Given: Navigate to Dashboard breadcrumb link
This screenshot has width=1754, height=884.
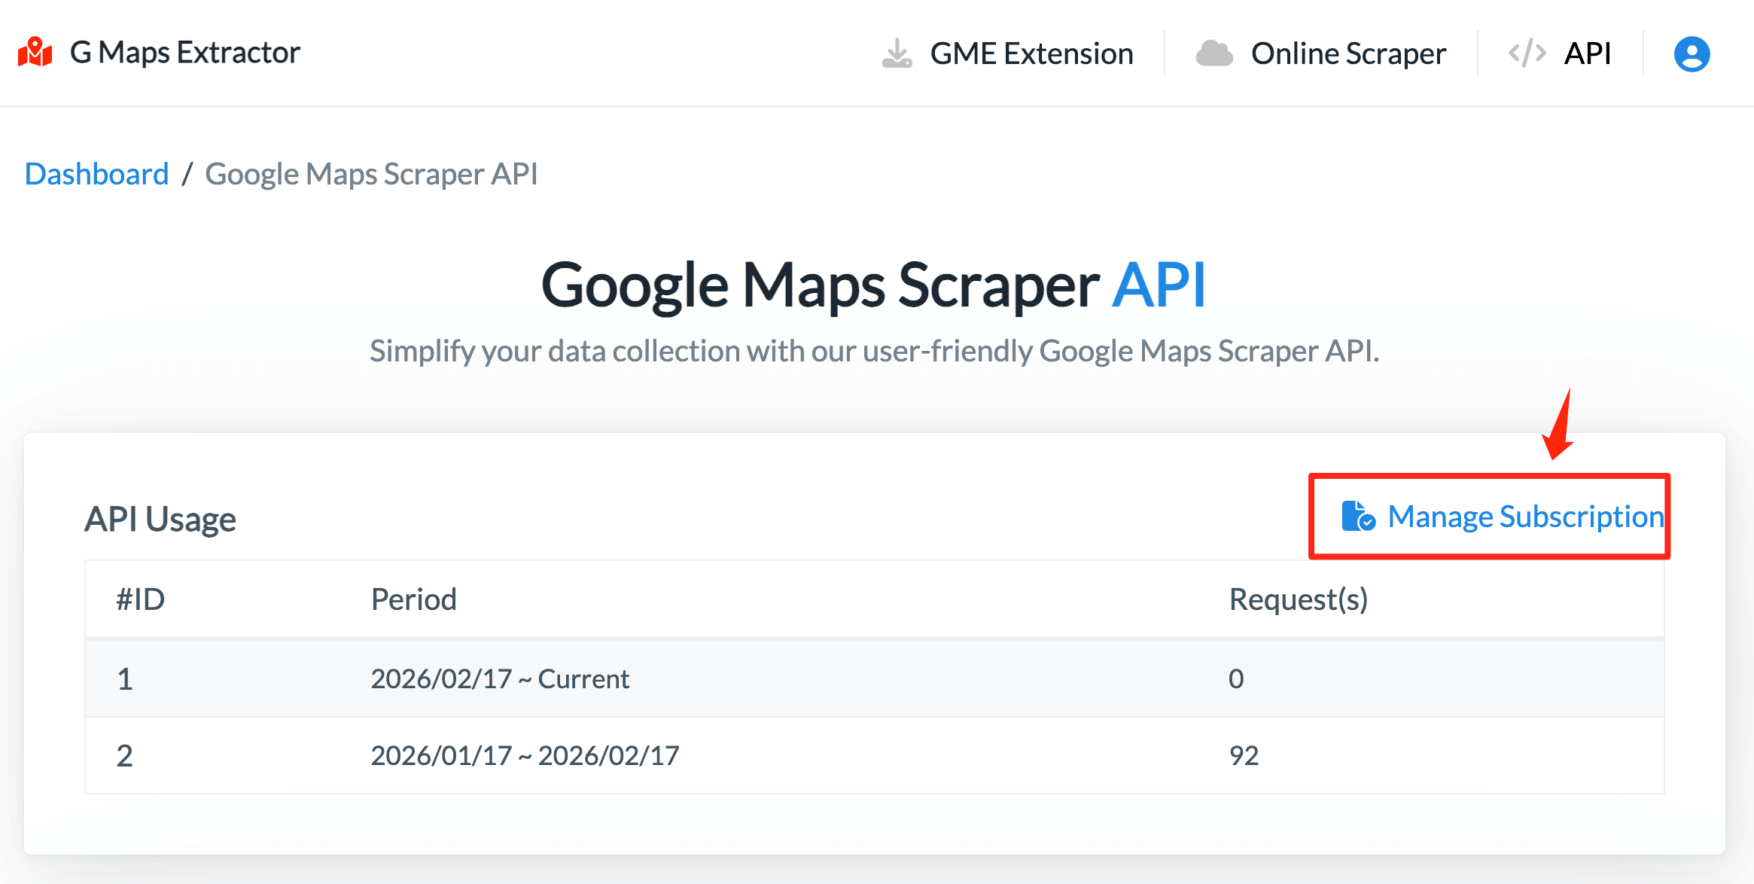Looking at the screenshot, I should point(96,174).
